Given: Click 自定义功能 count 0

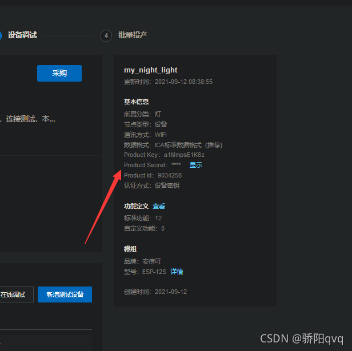Looking at the screenshot, I should coord(163,228).
